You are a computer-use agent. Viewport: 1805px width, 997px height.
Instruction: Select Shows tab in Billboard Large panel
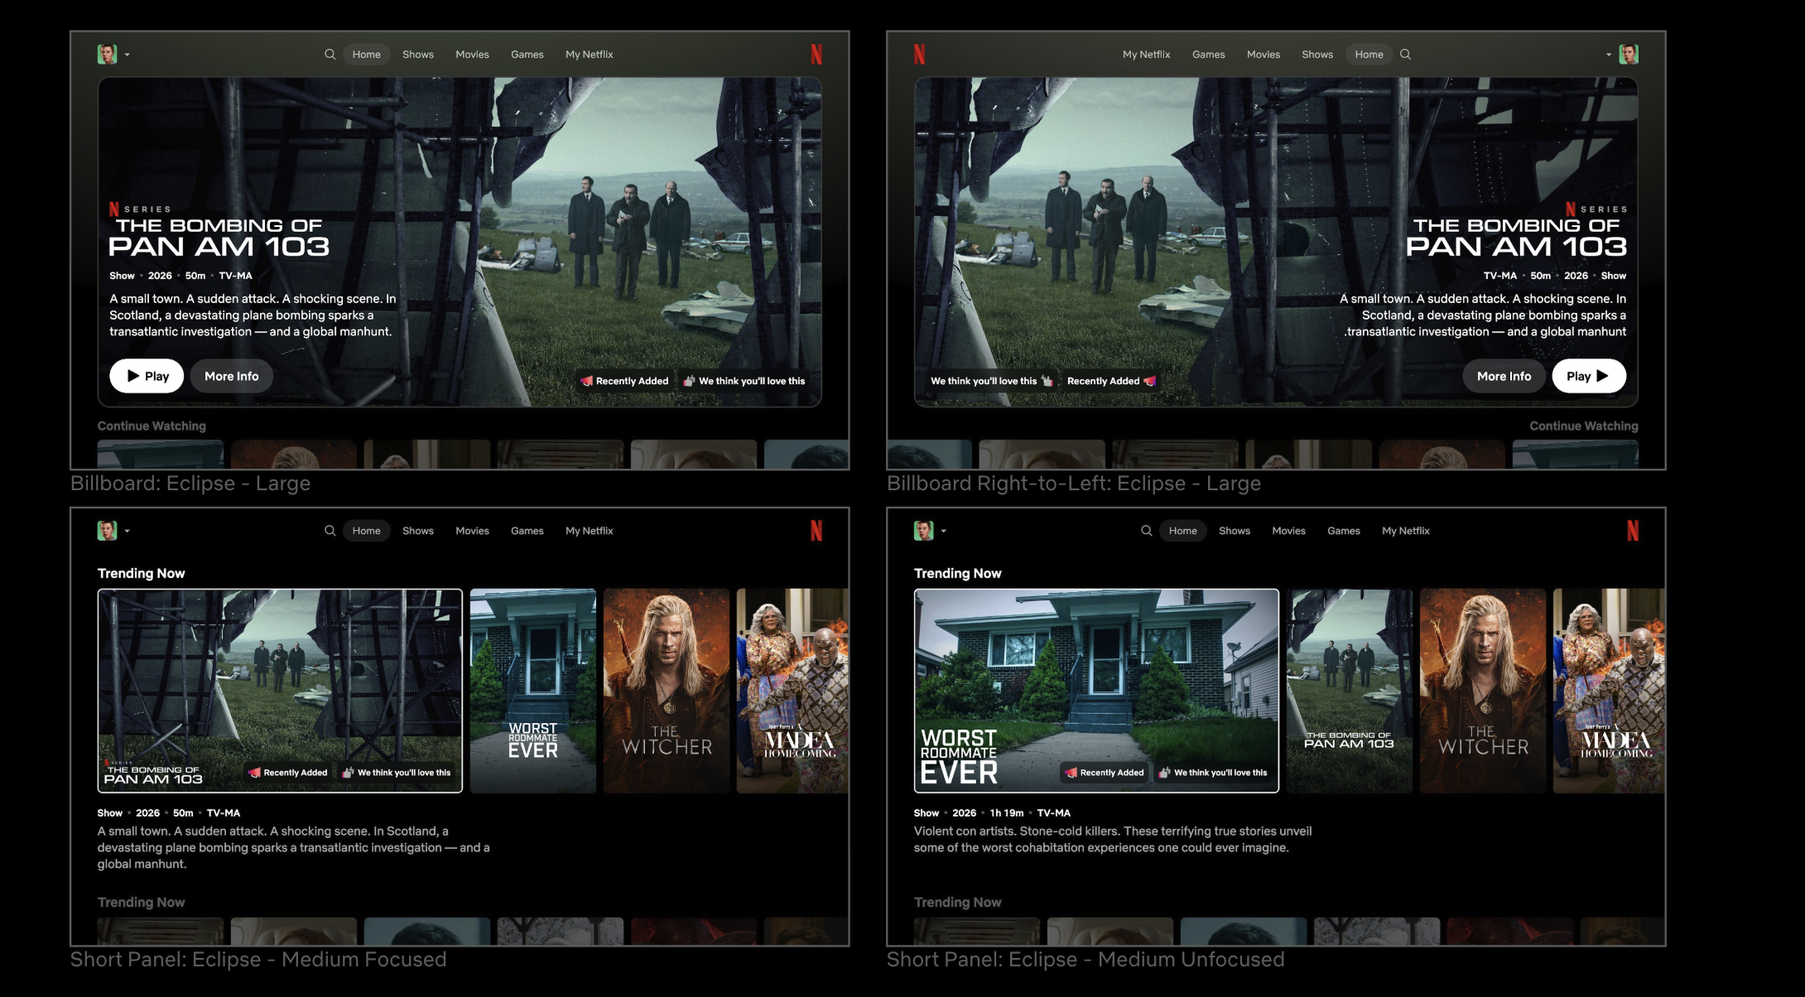tap(418, 55)
